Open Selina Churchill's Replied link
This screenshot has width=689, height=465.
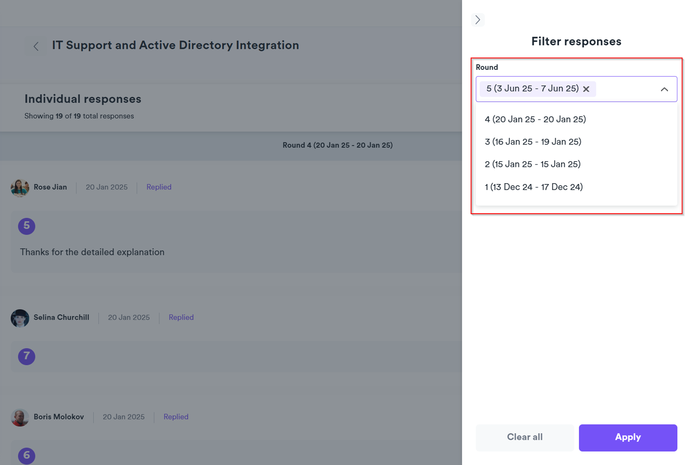(x=181, y=317)
